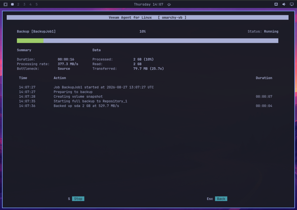Click the volume speaker icon
Image resolution: width=297 pixels, height=210 pixels.
(x=284, y=4)
